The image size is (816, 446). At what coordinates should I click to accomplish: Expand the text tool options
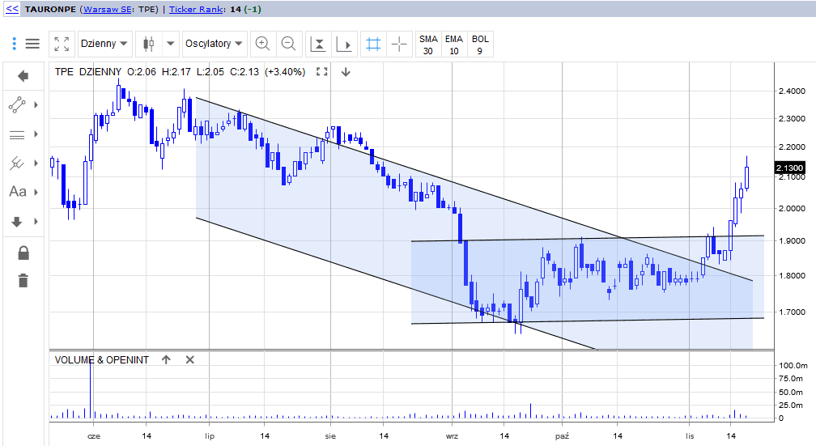(36, 192)
